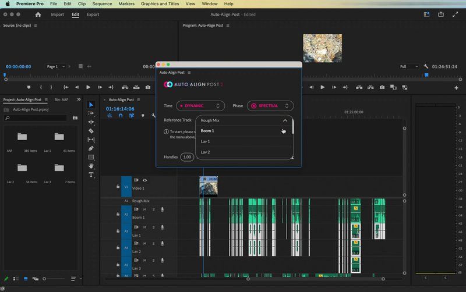Open the Page 1 dropdown in Source monitor

55,66
